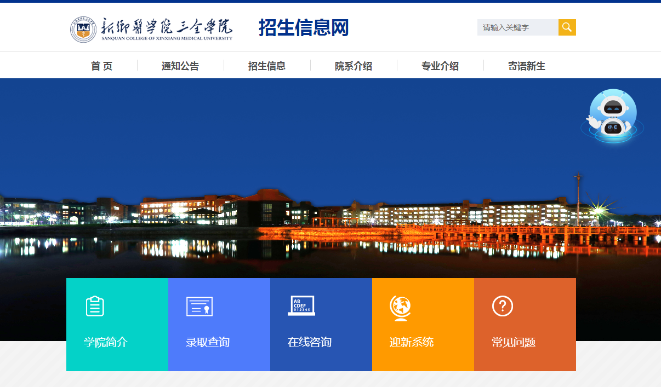Click the campus night view banner image
Image resolution: width=661 pixels, height=387 pixels.
pos(329,181)
